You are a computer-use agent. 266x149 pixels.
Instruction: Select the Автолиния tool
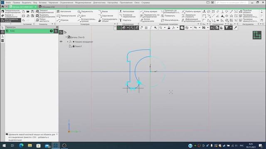pyautogui.click(x=64, y=11)
